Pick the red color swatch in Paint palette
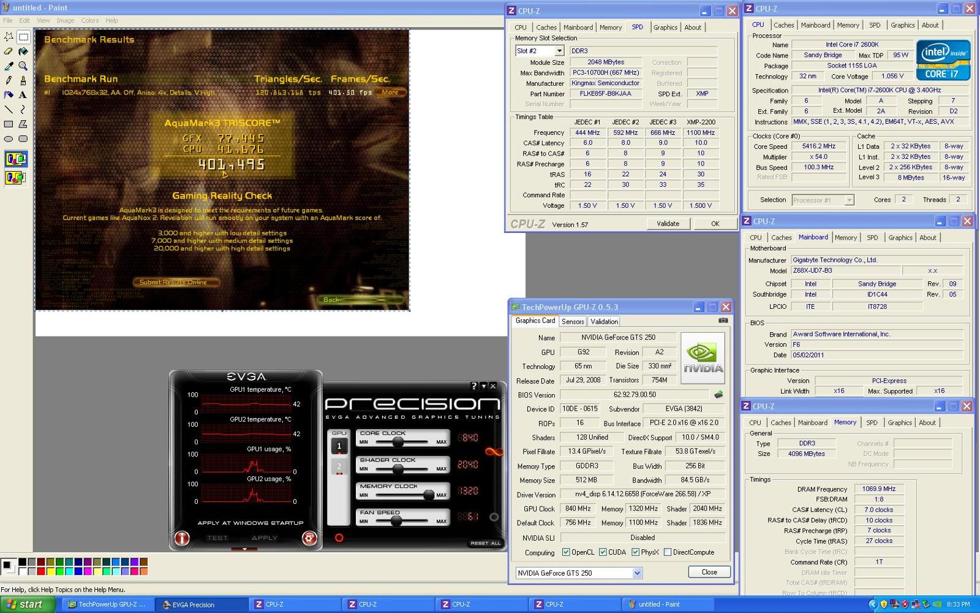Screen dimensions: 980x613 point(40,571)
